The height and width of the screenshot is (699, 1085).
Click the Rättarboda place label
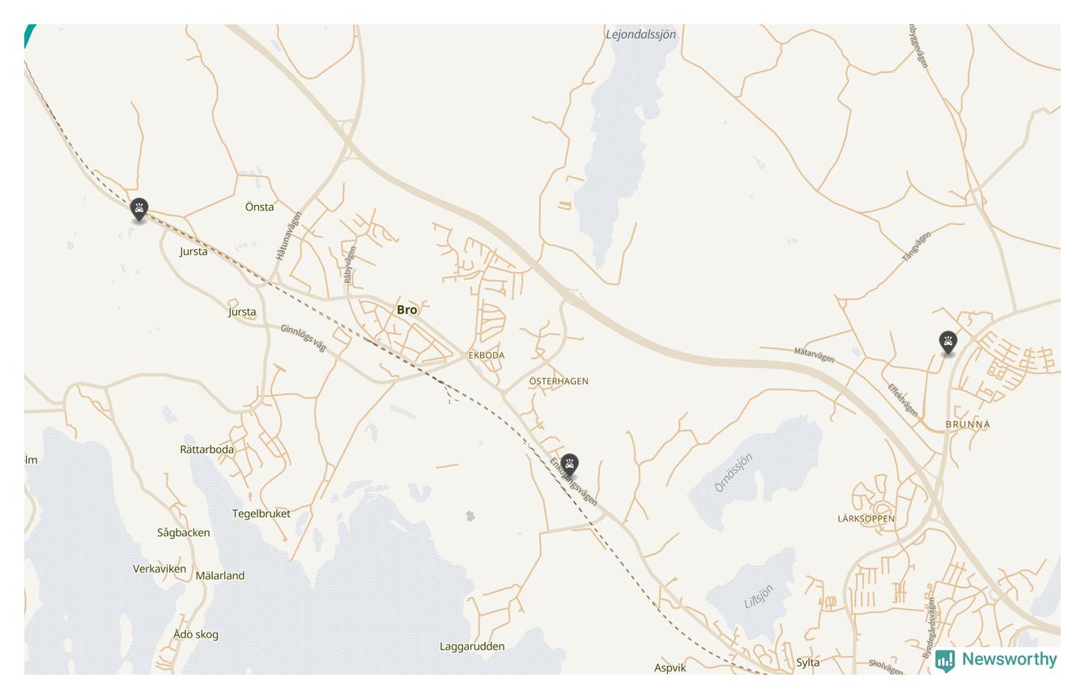click(206, 450)
